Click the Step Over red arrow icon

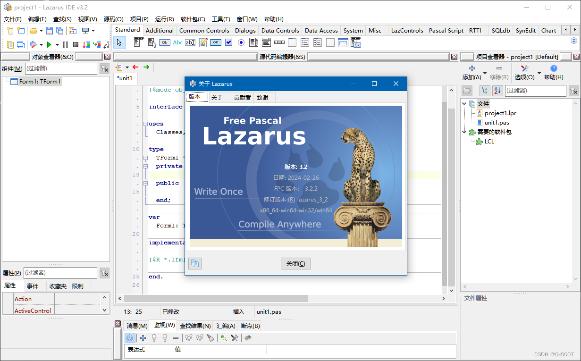point(86,45)
